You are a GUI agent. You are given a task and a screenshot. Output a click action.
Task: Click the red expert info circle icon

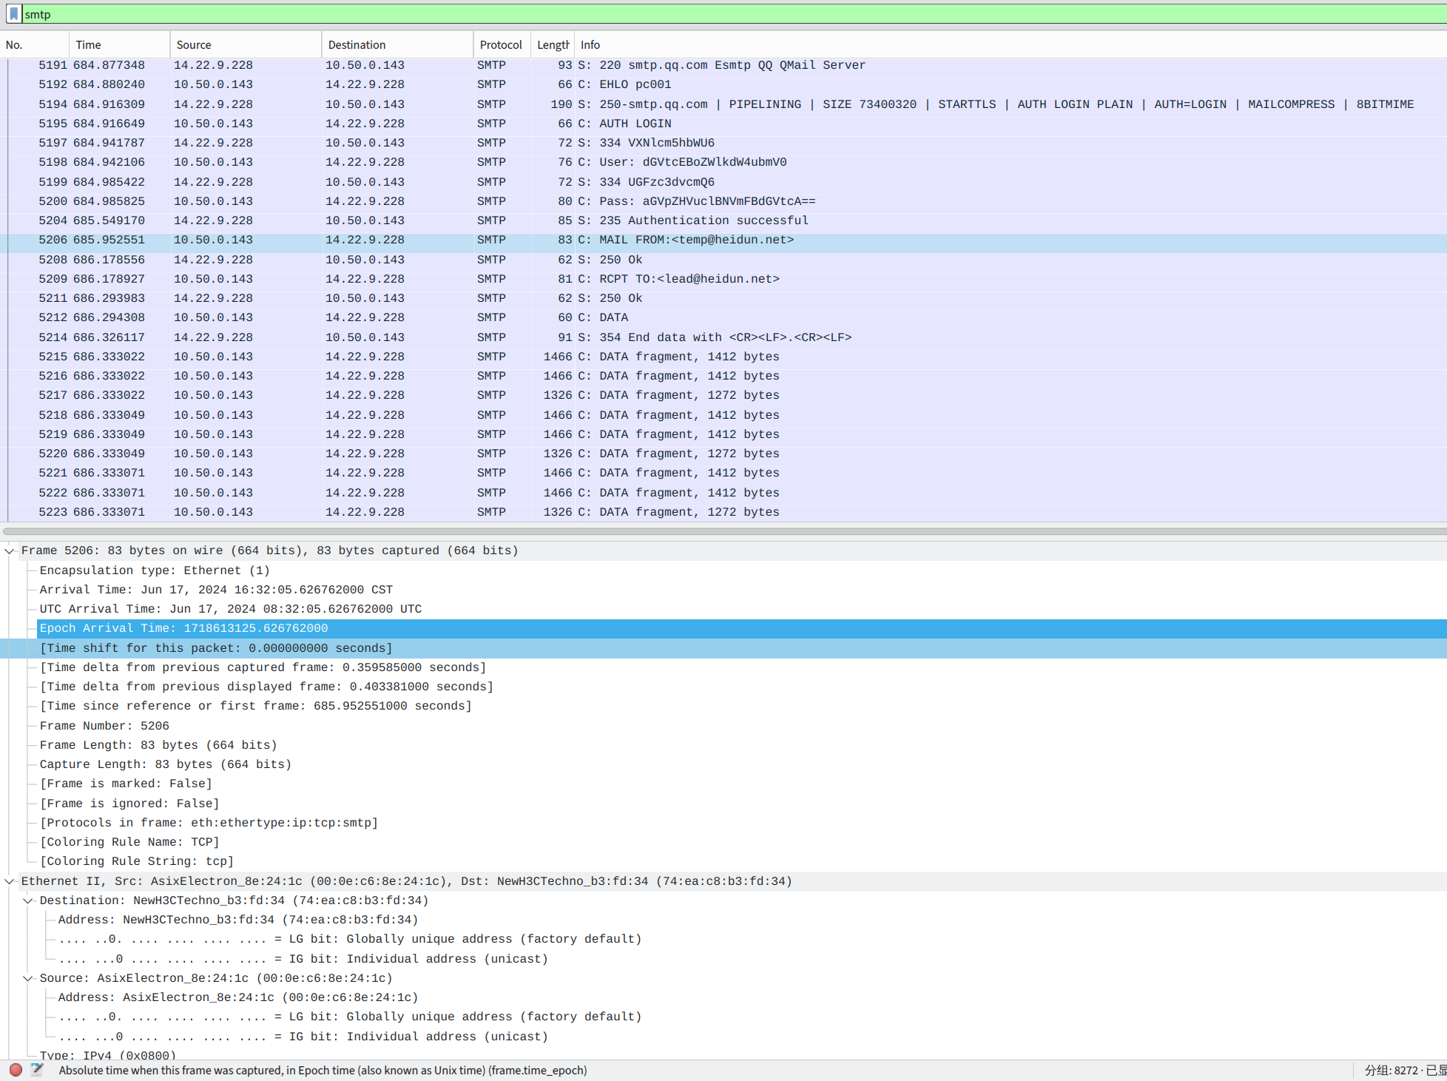click(x=16, y=1070)
